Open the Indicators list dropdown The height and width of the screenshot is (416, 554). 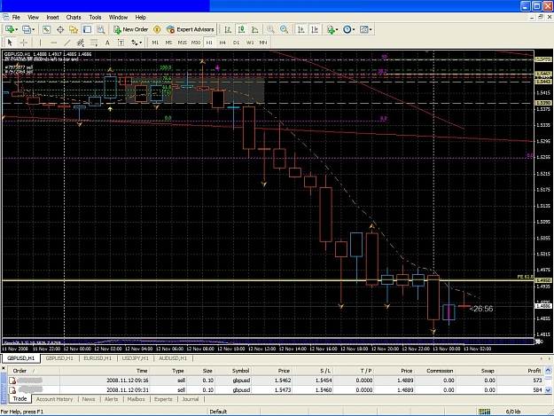point(332,29)
